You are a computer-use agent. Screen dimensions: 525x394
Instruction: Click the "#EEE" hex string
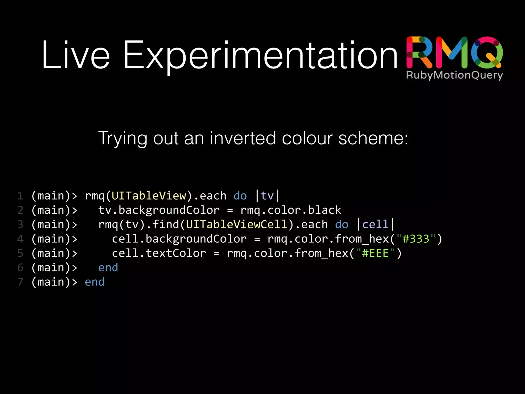coord(375,253)
